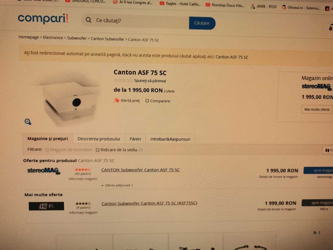Click the Căutare button

point(202,23)
